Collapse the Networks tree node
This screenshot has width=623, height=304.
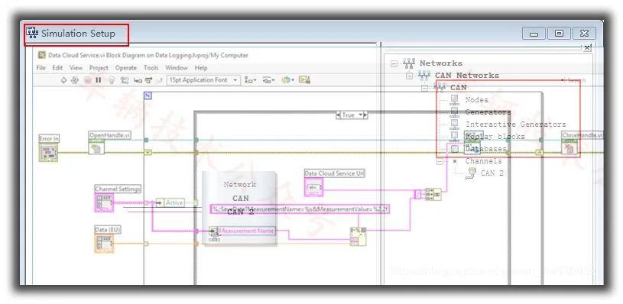coord(394,63)
